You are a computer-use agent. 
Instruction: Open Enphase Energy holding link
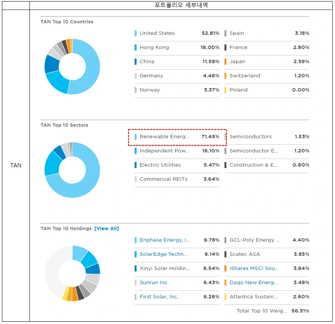pyautogui.click(x=165, y=240)
